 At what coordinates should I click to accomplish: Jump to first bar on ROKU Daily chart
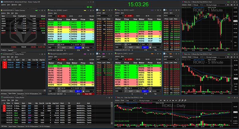pos(164,100)
